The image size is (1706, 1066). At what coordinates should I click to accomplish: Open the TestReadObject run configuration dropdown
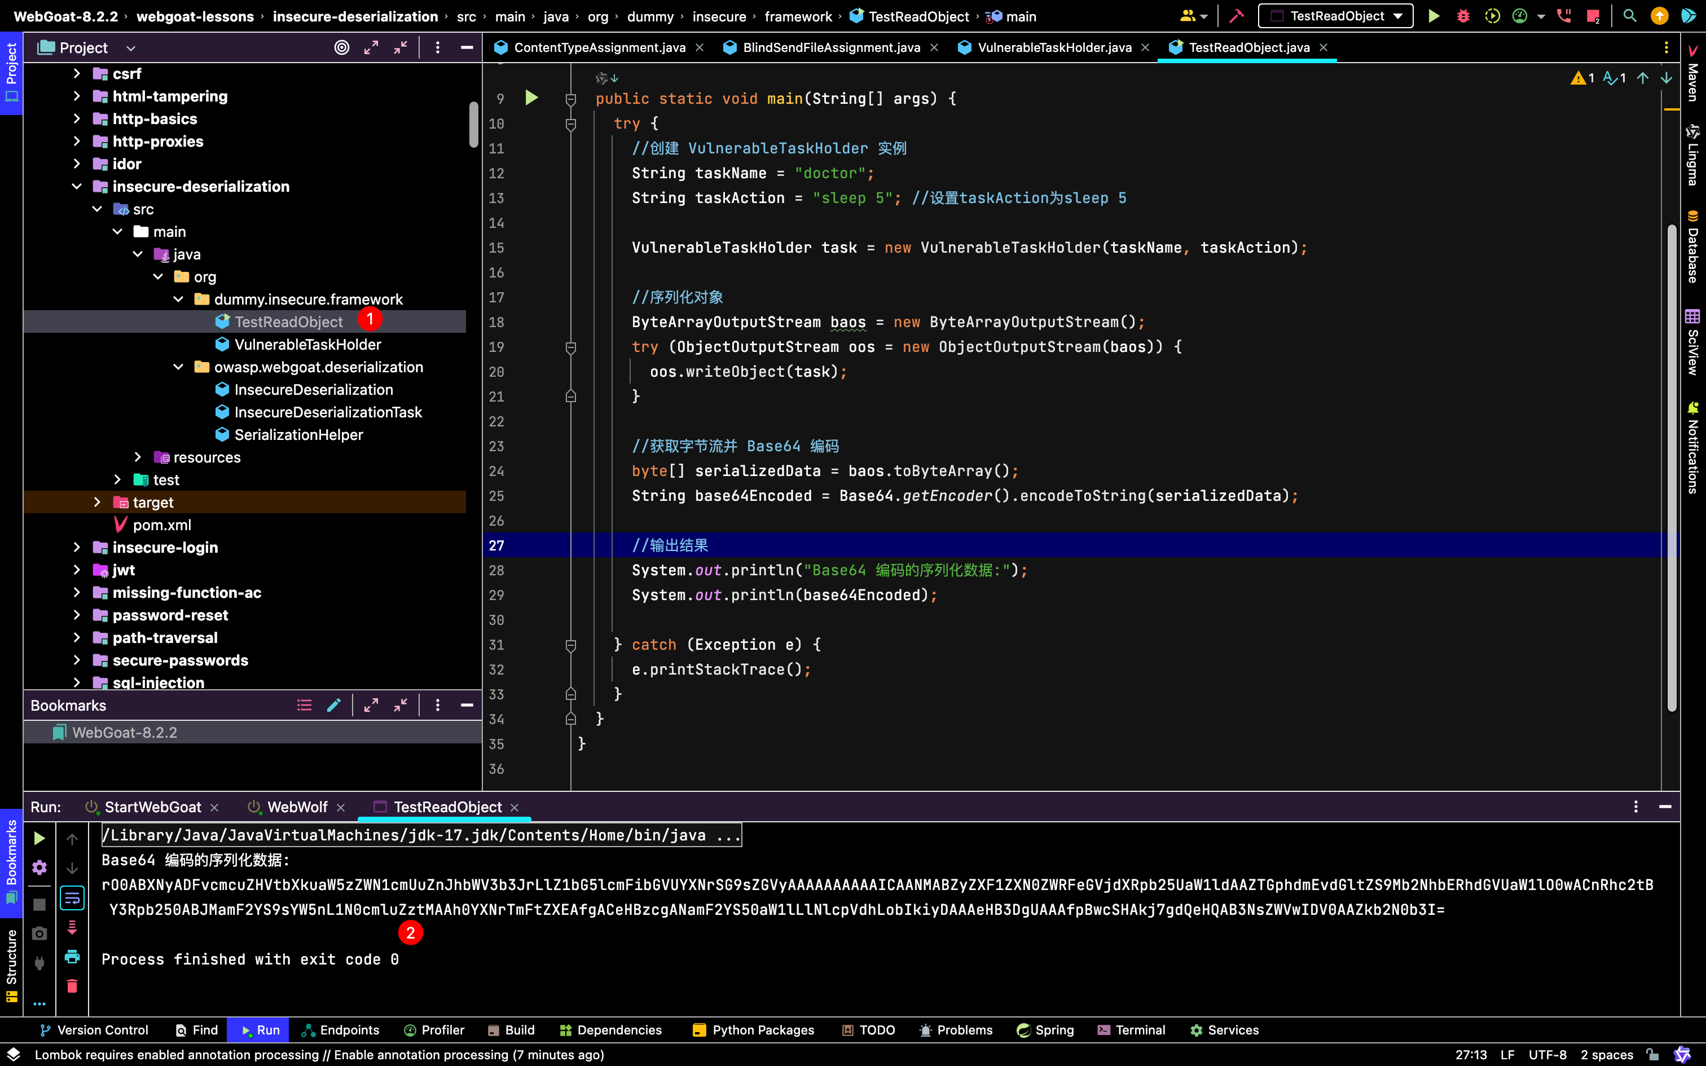tap(1335, 16)
